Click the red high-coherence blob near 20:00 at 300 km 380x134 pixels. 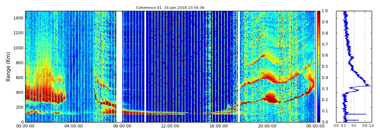271,98
